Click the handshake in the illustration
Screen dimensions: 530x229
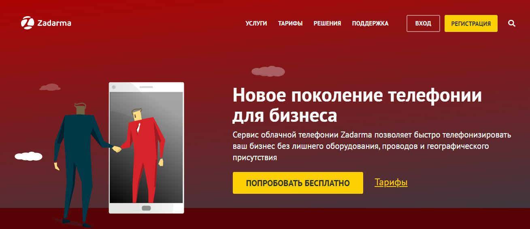[117, 148]
